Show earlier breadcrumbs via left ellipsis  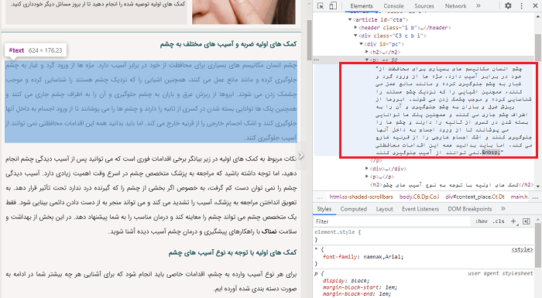click(319, 197)
